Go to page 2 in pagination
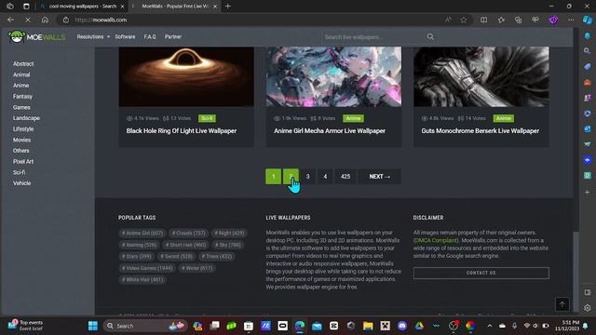This screenshot has height=335, width=596. coord(291,177)
